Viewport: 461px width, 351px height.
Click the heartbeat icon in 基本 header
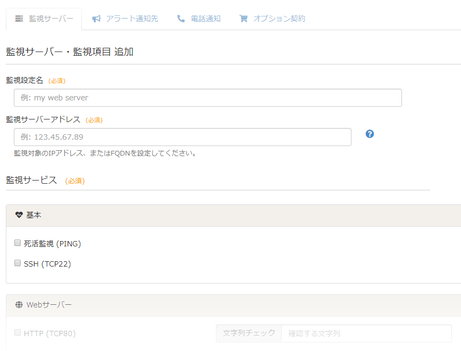(19, 216)
